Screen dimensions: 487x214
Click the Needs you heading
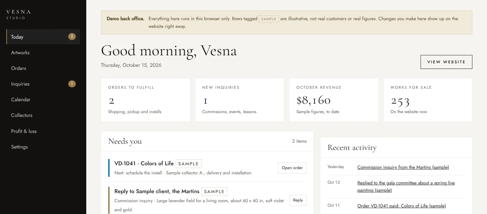[125, 141]
